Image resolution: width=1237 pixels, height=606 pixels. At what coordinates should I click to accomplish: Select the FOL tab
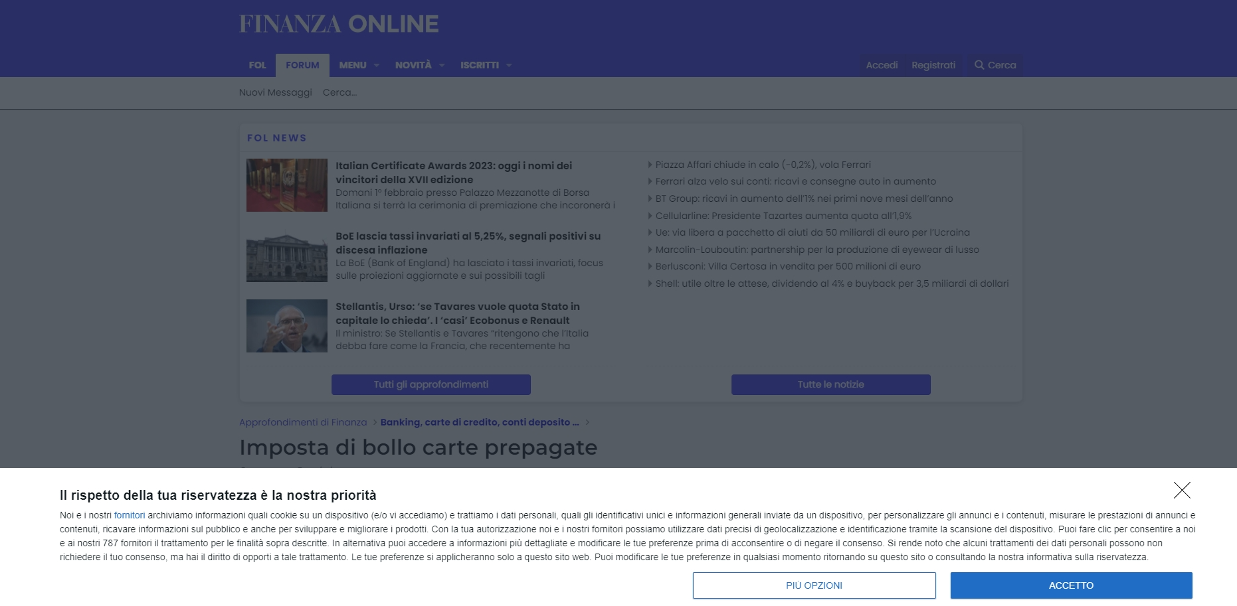(x=257, y=64)
